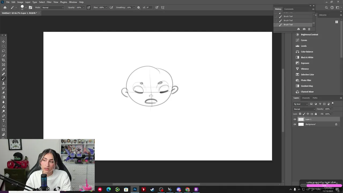Add a Photo Filter adjustment

click(x=306, y=80)
